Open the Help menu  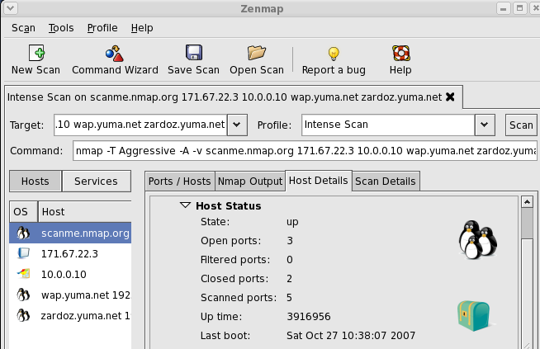pyautogui.click(x=142, y=28)
